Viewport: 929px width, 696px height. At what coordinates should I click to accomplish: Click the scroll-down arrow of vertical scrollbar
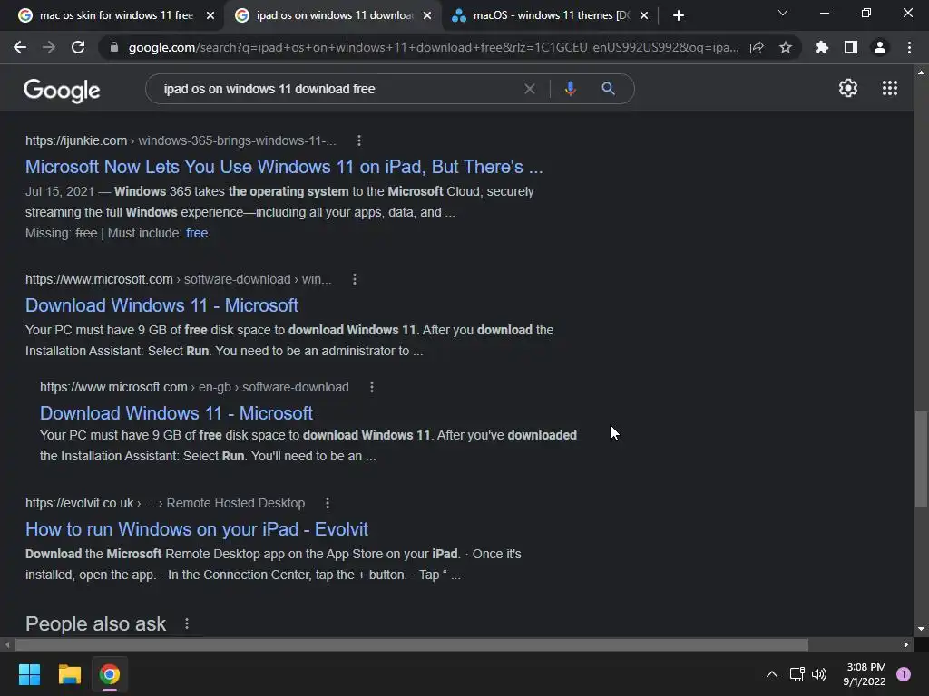click(921, 629)
